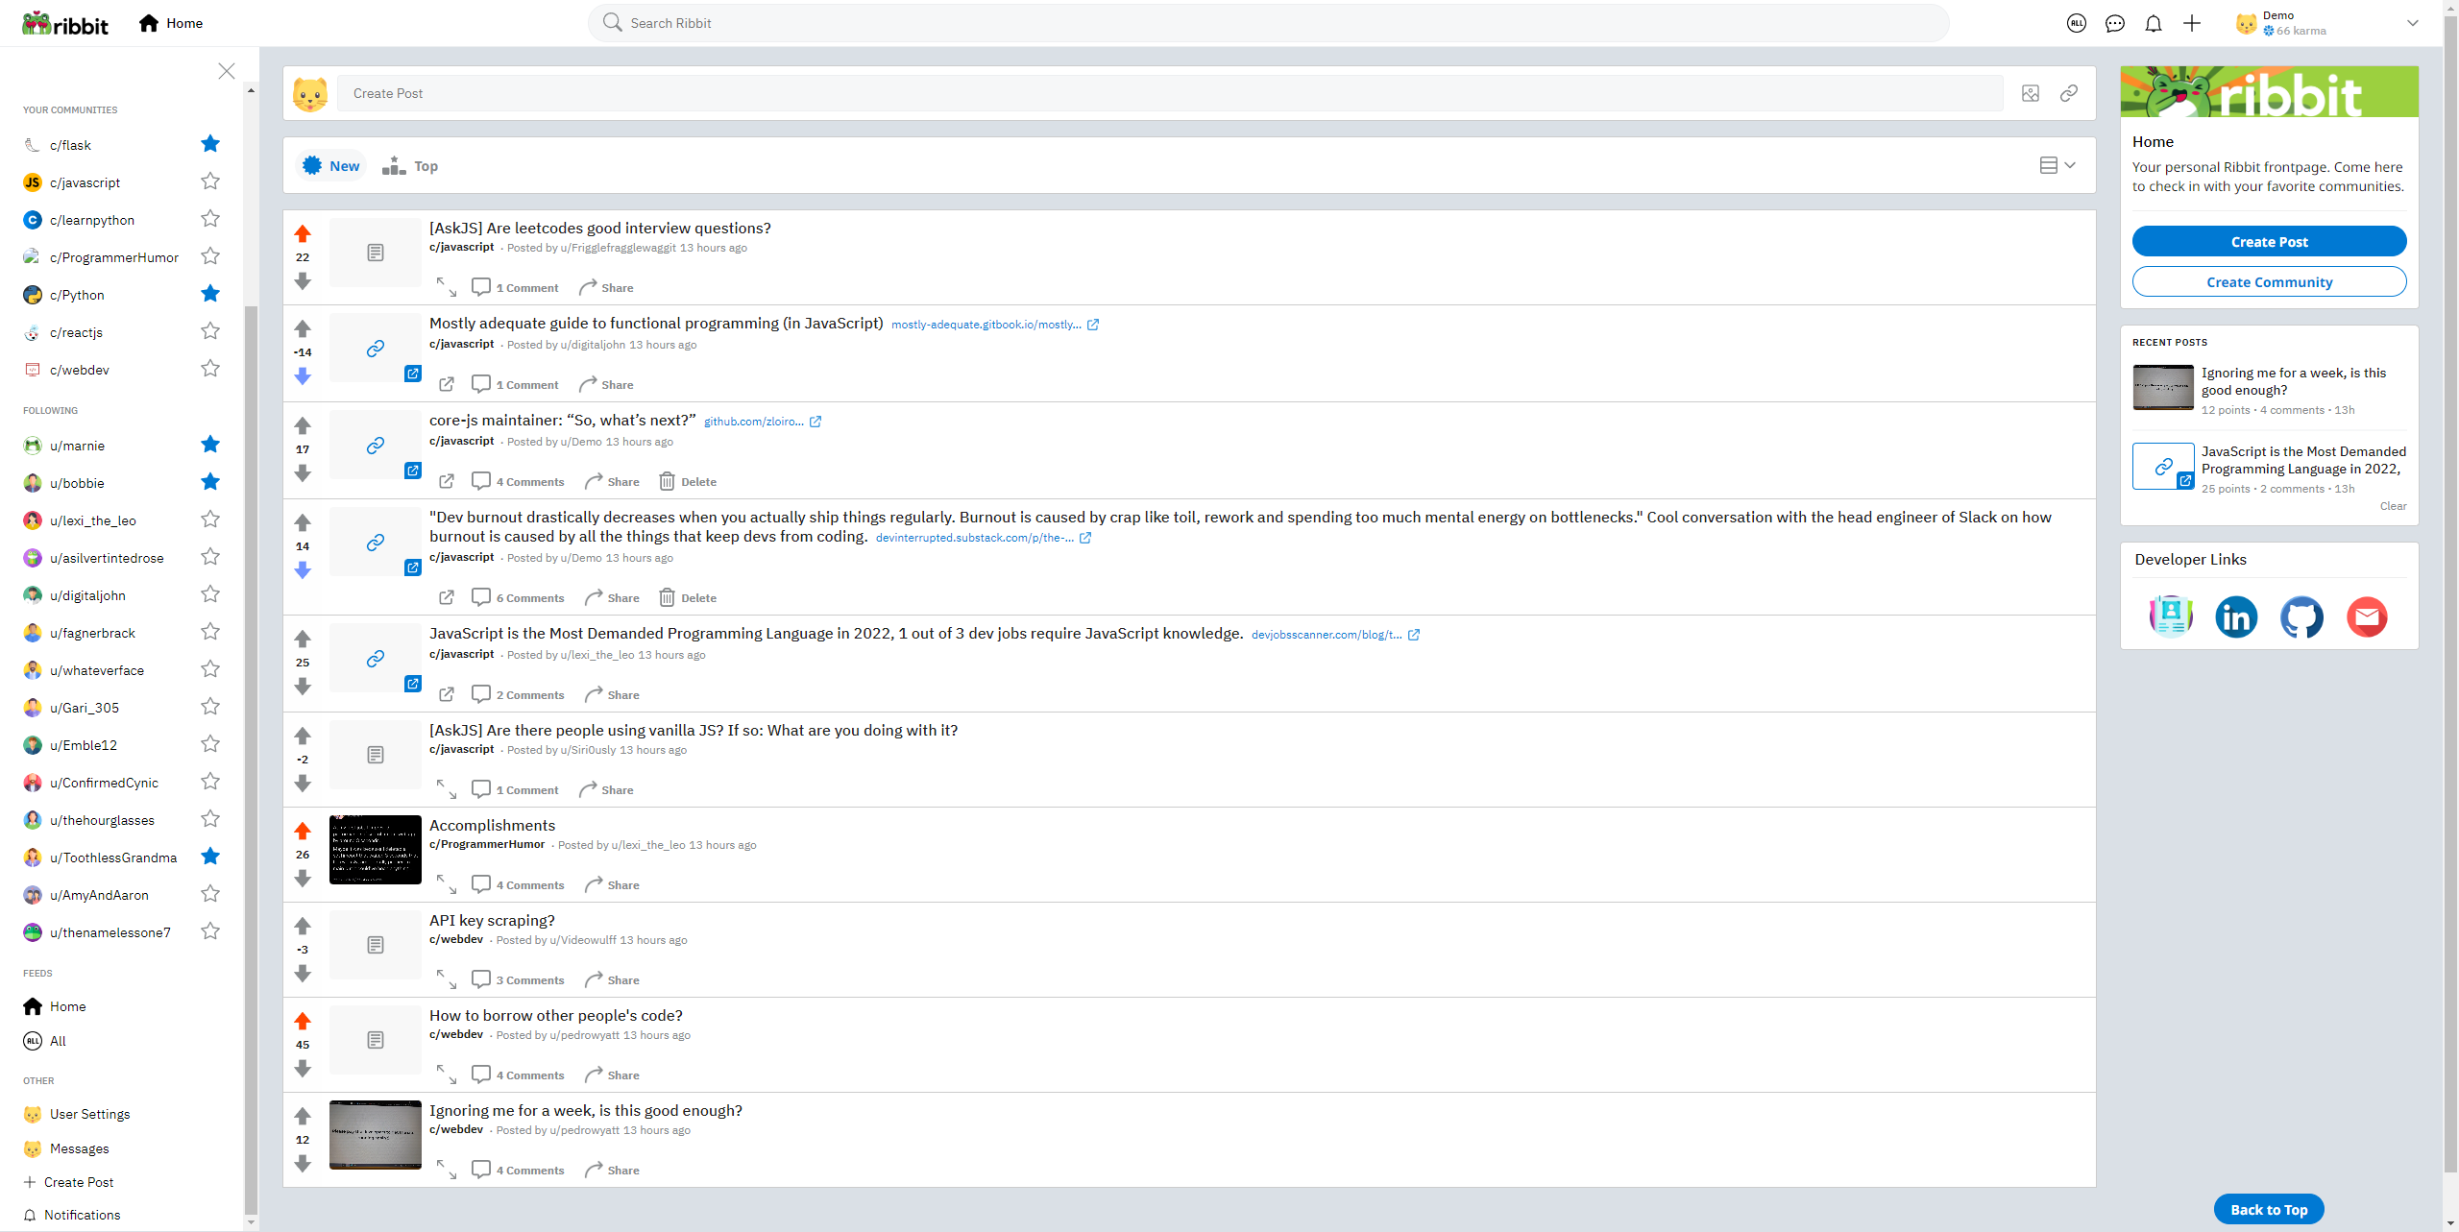Expand the leetcodes post preview
Image resolution: width=2459 pixels, height=1232 pixels.
tap(447, 287)
